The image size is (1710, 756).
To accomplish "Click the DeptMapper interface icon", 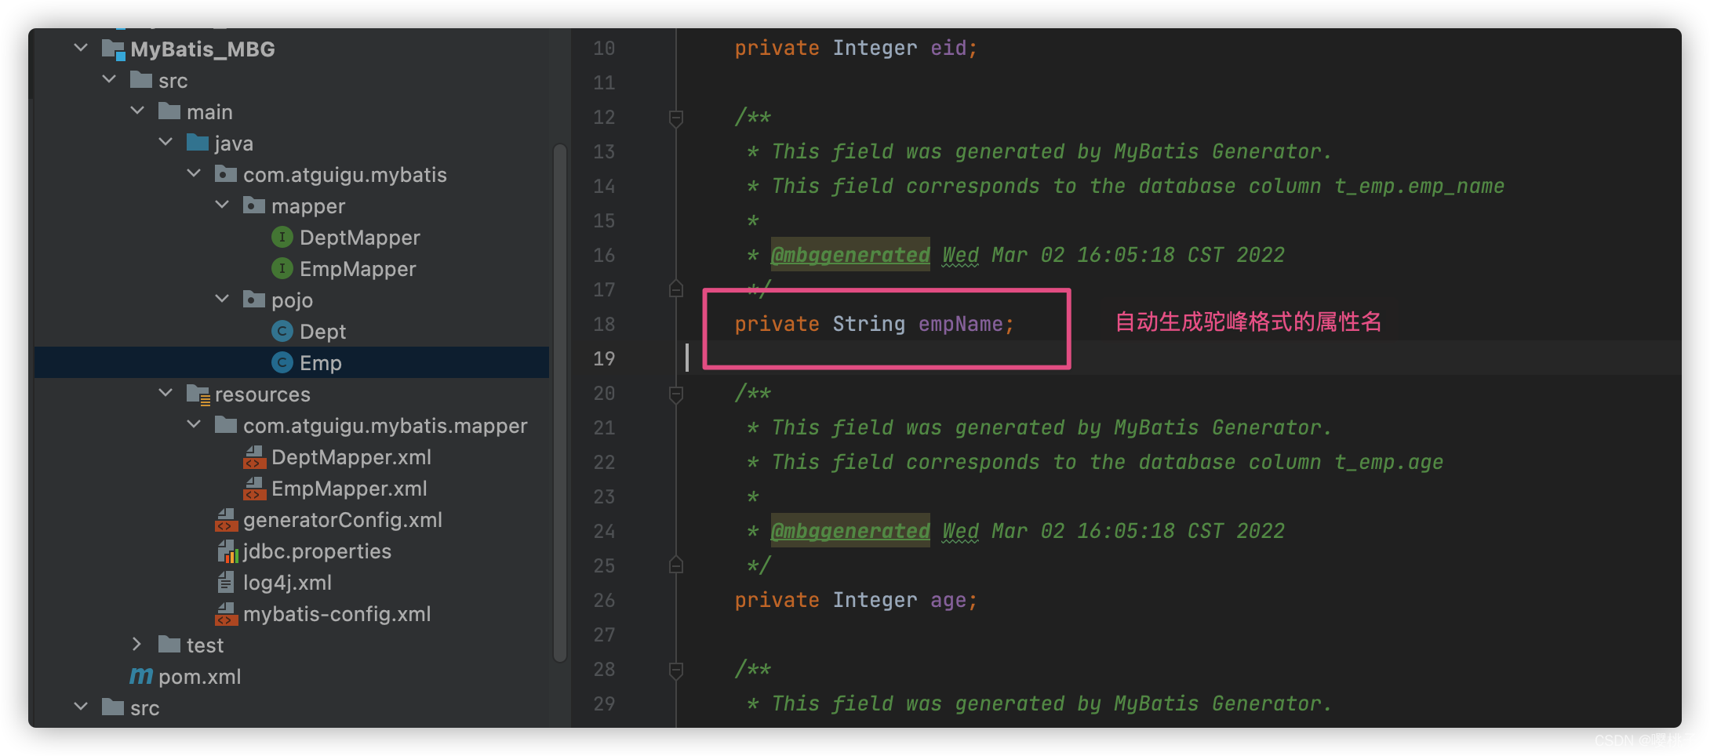I will pos(282,237).
